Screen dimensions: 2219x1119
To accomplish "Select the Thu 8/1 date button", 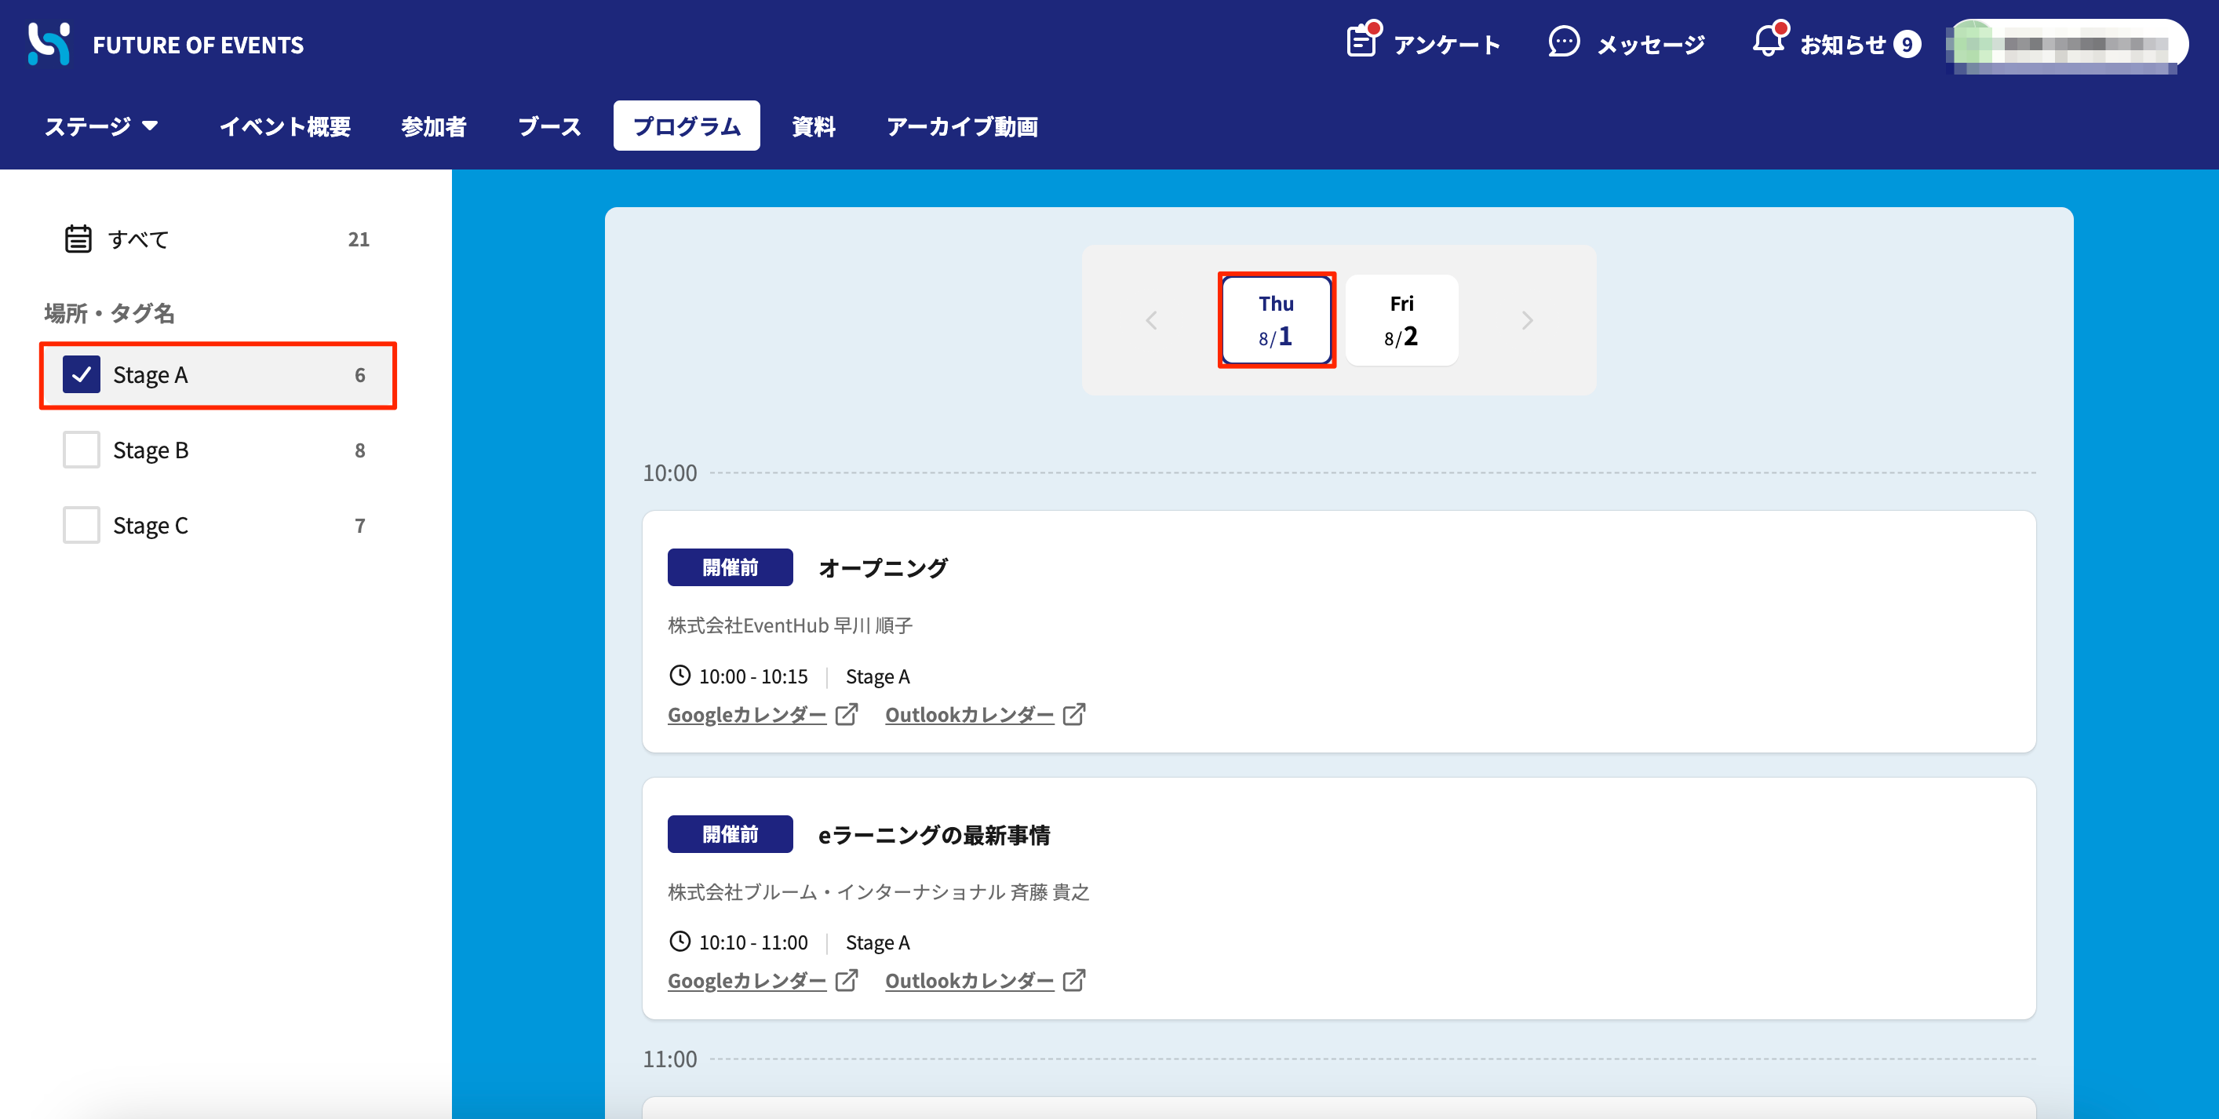I will click(1277, 320).
